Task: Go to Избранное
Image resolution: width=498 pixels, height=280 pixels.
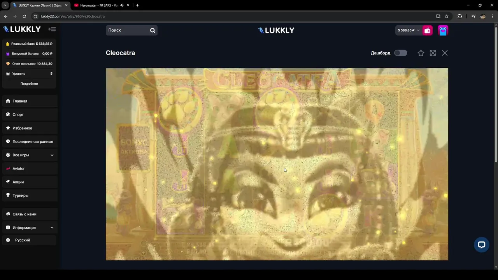Action: click(x=30, y=128)
